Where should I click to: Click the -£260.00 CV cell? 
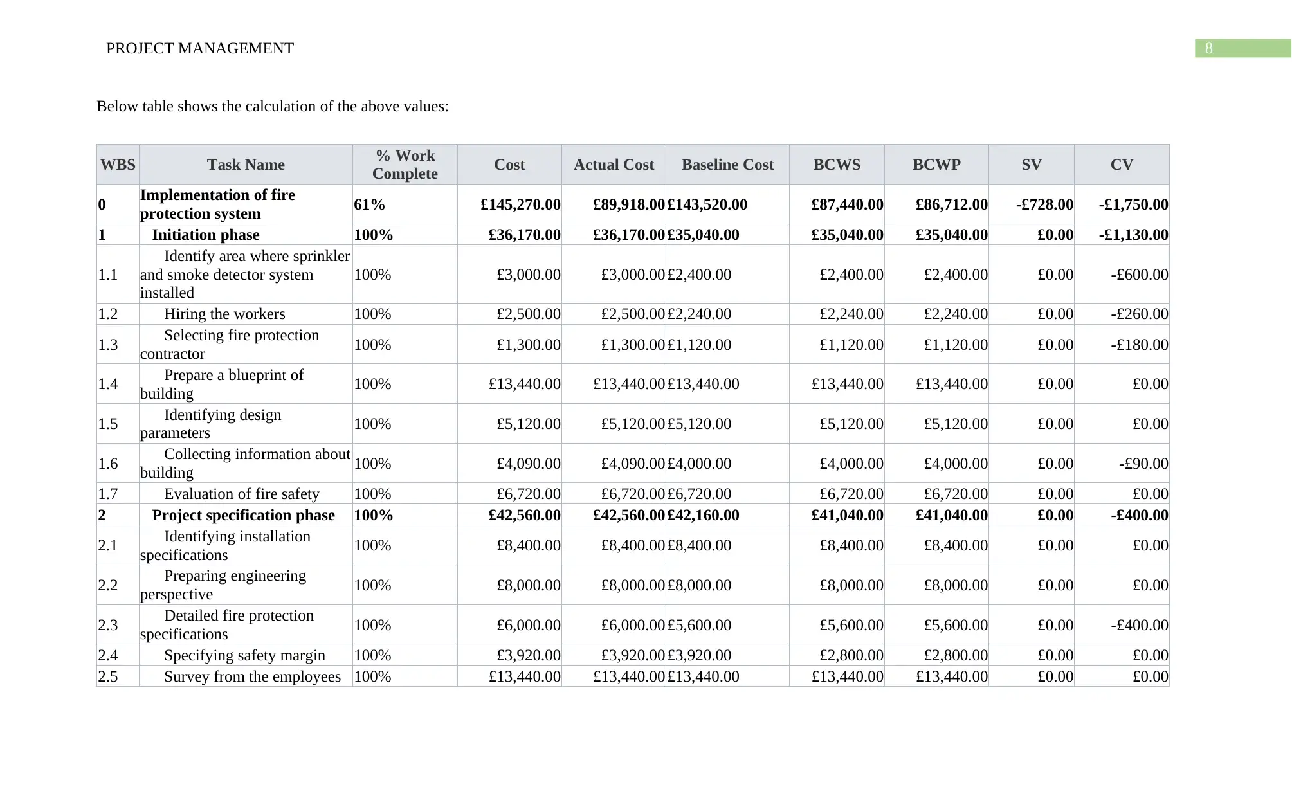pyautogui.click(x=1122, y=314)
